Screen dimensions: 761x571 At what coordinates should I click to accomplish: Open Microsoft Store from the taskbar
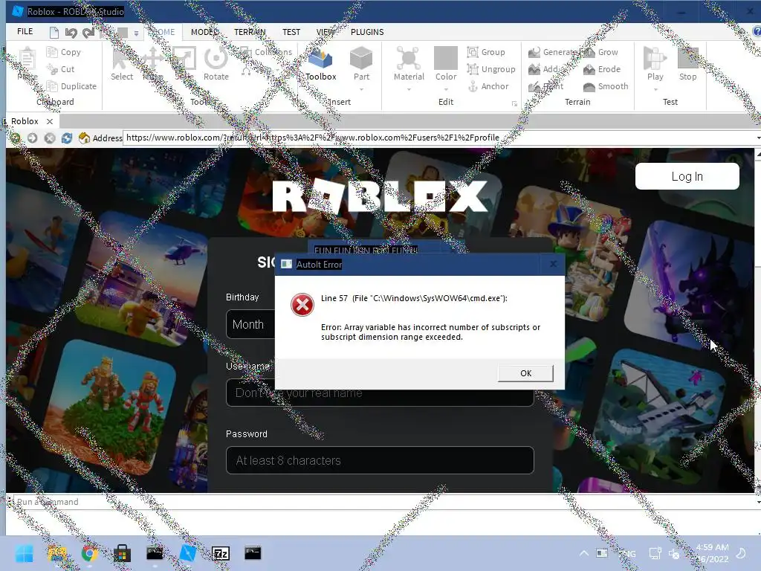122,553
